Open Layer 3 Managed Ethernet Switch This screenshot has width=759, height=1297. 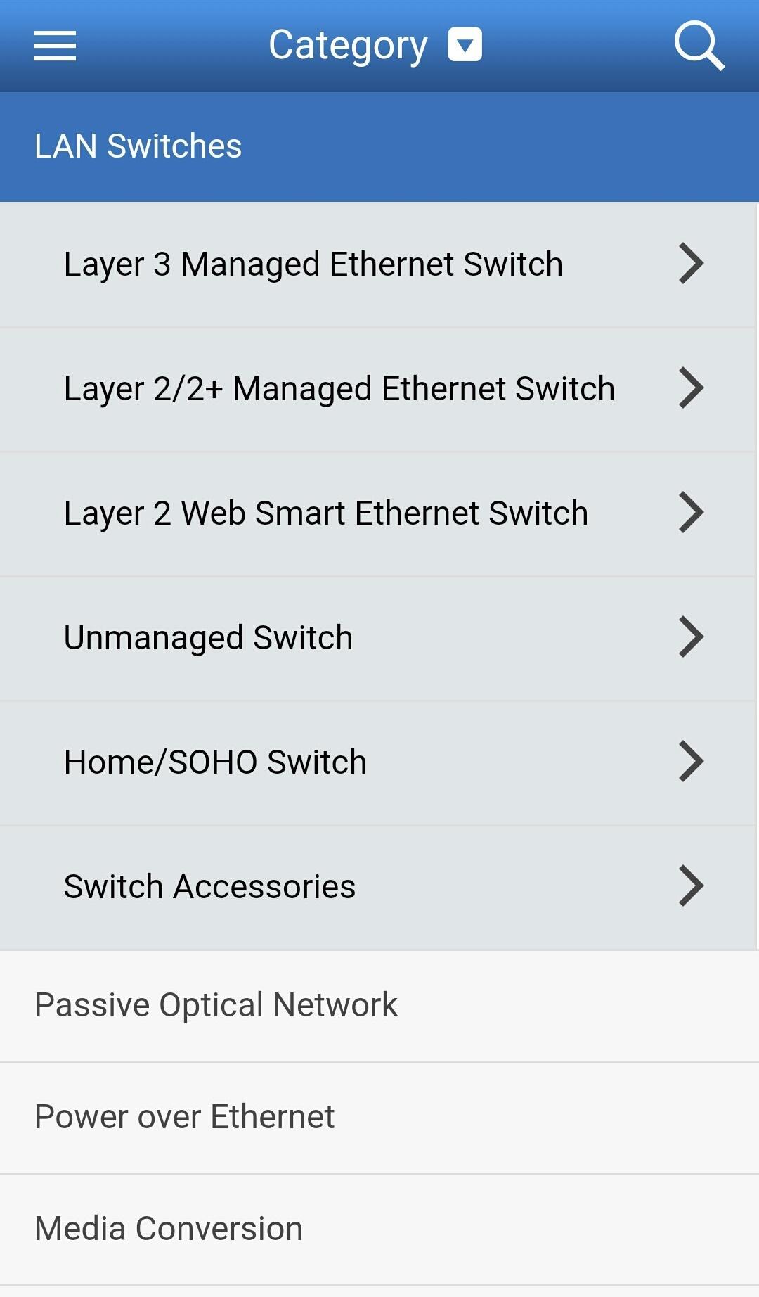click(x=313, y=264)
